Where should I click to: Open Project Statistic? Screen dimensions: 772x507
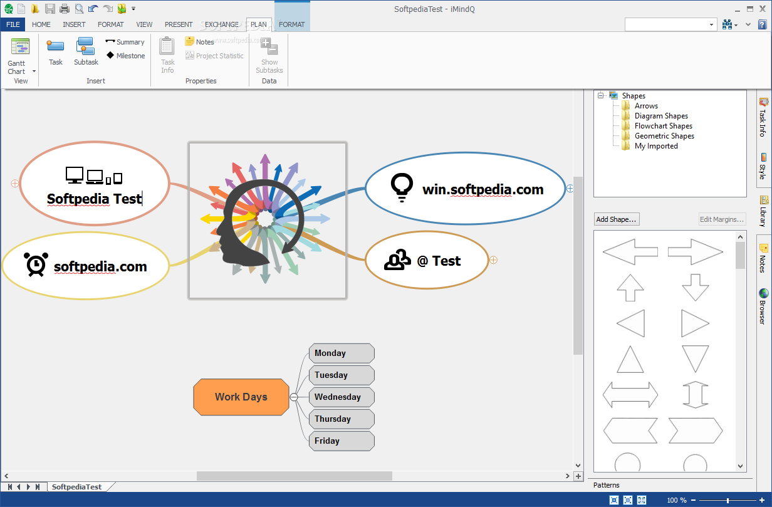215,56
